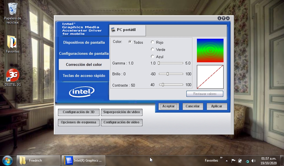This screenshot has width=284, height=166.
Task: Click the 'Gamma : 1.0' label
Action: (x=123, y=63)
